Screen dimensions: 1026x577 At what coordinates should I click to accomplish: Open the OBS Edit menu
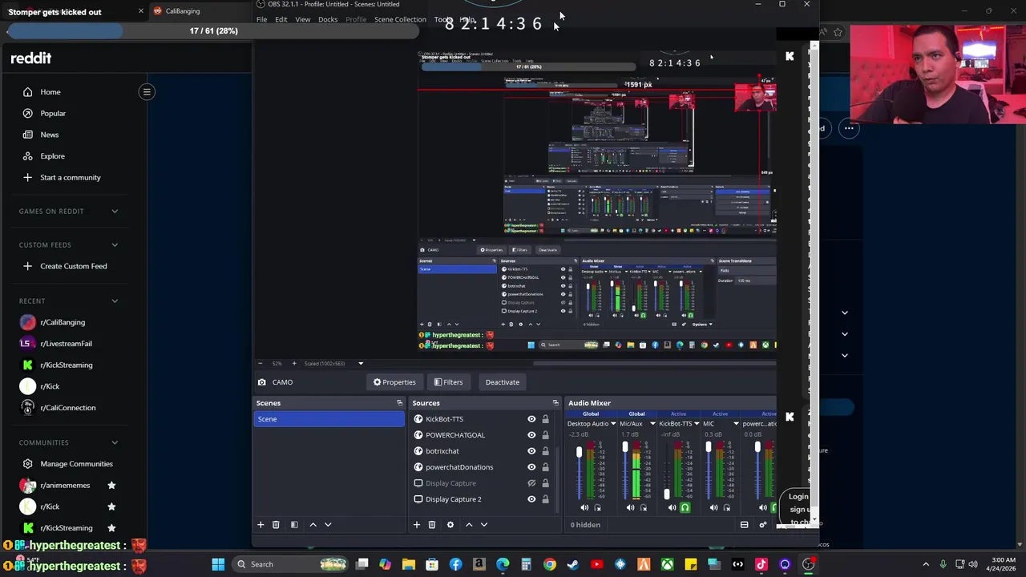click(x=281, y=19)
